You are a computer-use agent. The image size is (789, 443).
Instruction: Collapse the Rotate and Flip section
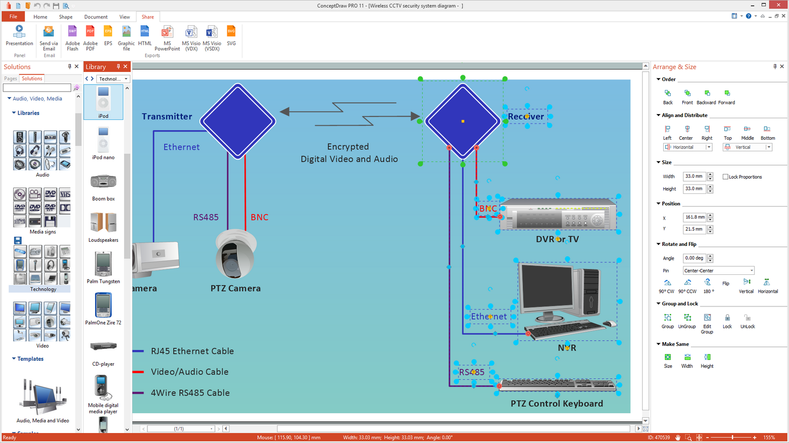pyautogui.click(x=659, y=244)
